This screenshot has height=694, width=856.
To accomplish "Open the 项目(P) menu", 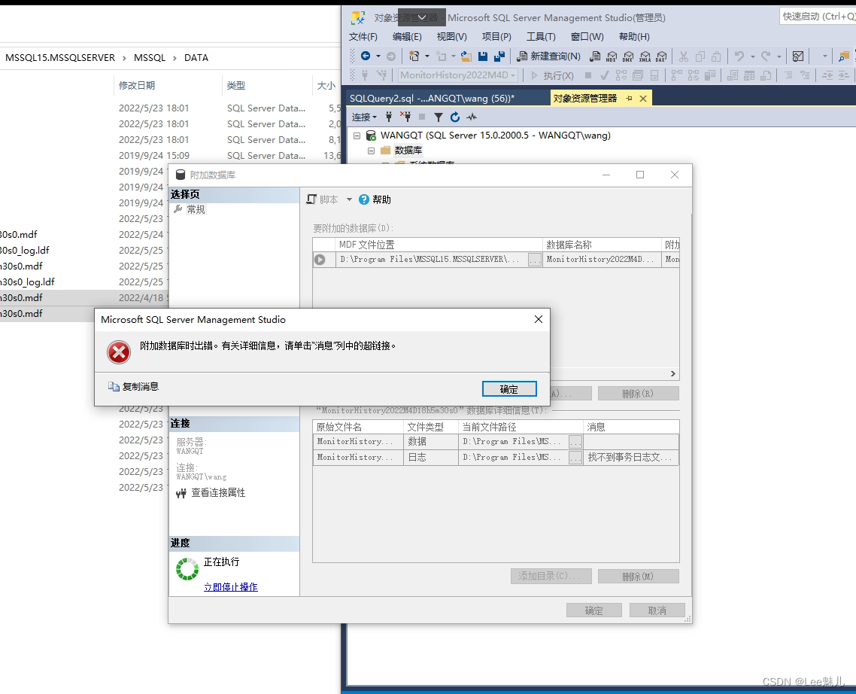I will click(496, 37).
